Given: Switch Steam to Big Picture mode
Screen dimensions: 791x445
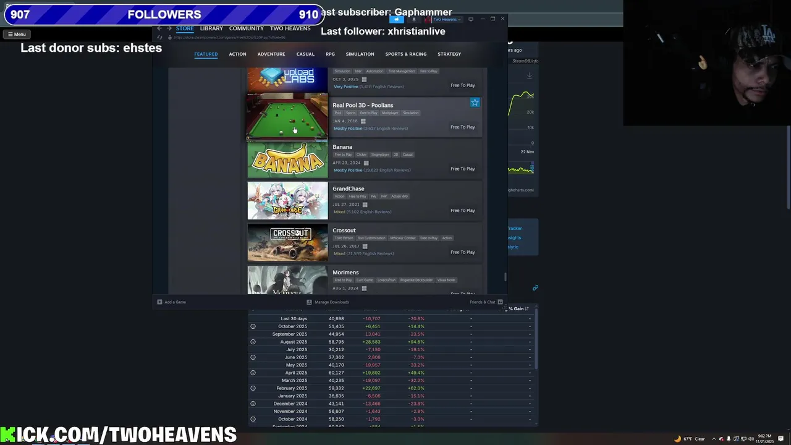Looking at the screenshot, I should 471,19.
